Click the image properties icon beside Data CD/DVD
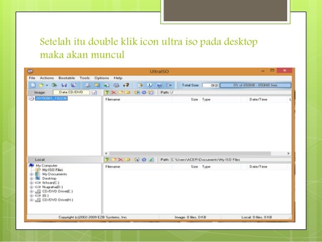The height and width of the screenshot is (242, 322). tap(94, 92)
